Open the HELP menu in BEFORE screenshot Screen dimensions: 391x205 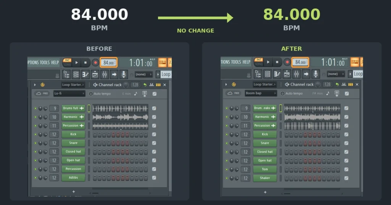click(55, 62)
